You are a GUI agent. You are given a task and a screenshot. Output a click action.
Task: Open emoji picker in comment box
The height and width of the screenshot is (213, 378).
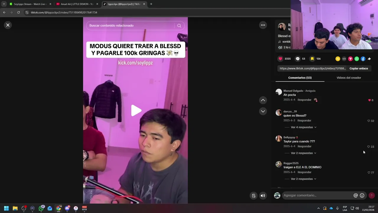pos(362,195)
